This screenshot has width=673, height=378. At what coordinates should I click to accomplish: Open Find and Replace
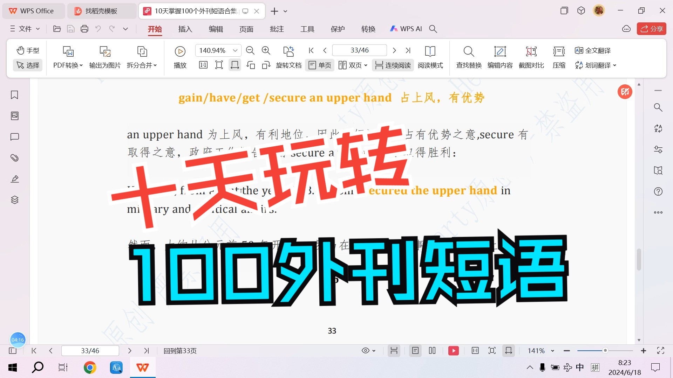coord(469,57)
